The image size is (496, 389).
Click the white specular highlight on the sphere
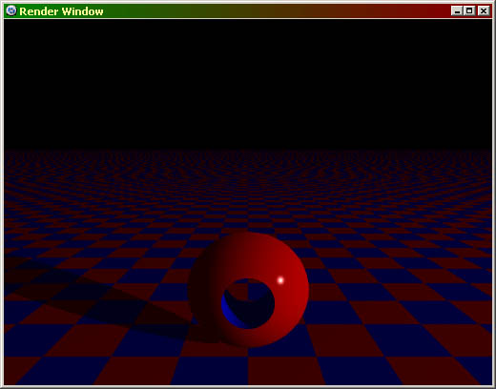click(280, 280)
